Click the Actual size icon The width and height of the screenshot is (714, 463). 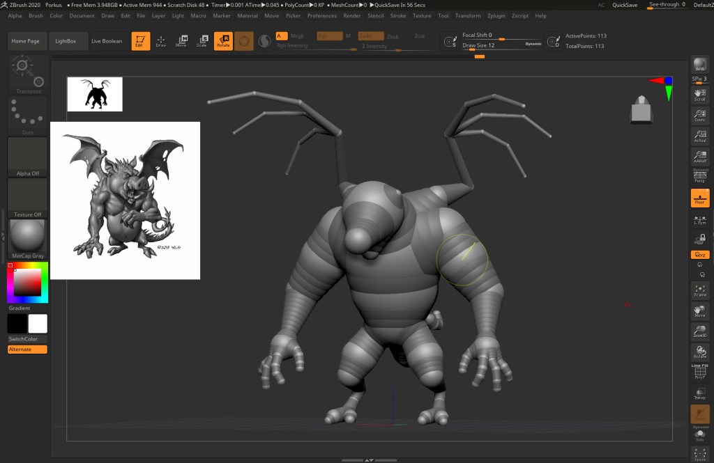coord(699,136)
